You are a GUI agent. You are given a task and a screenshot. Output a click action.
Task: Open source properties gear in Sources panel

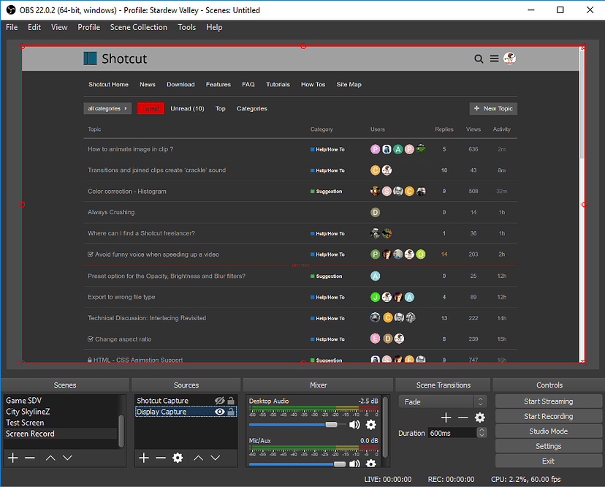178,458
